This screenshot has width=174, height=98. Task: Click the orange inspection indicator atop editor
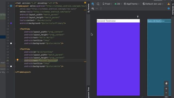[85, 3]
